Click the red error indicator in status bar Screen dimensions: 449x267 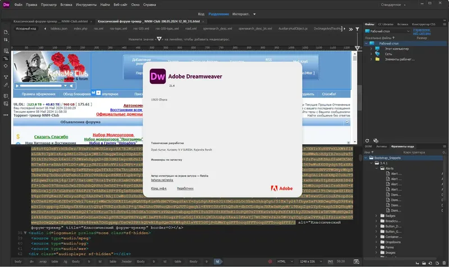click(270, 261)
